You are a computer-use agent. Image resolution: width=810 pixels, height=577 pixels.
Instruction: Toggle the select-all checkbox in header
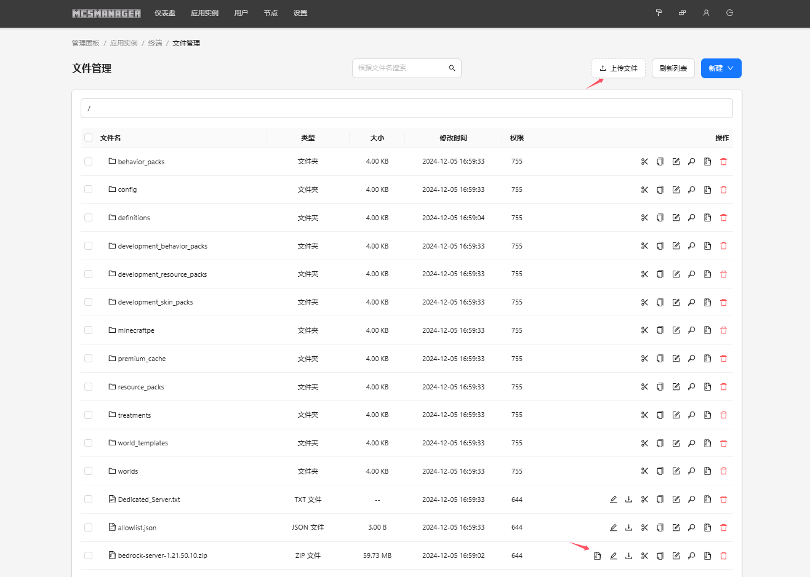tap(88, 138)
